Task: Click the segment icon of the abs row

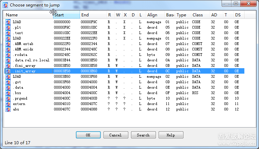Action: click(x=8, y=109)
